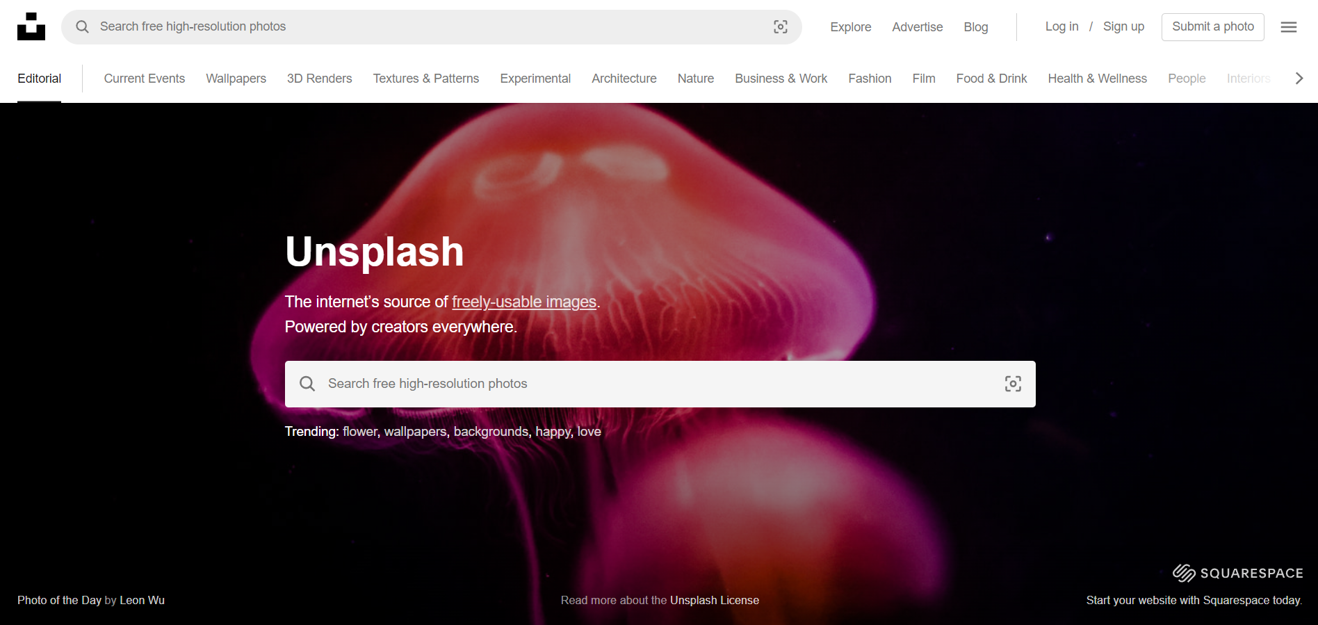1318x625 pixels.
Task: Open the Current Events category
Action: [x=145, y=79]
